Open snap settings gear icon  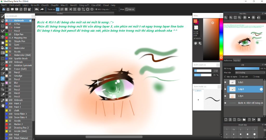click(x=92, y=9)
